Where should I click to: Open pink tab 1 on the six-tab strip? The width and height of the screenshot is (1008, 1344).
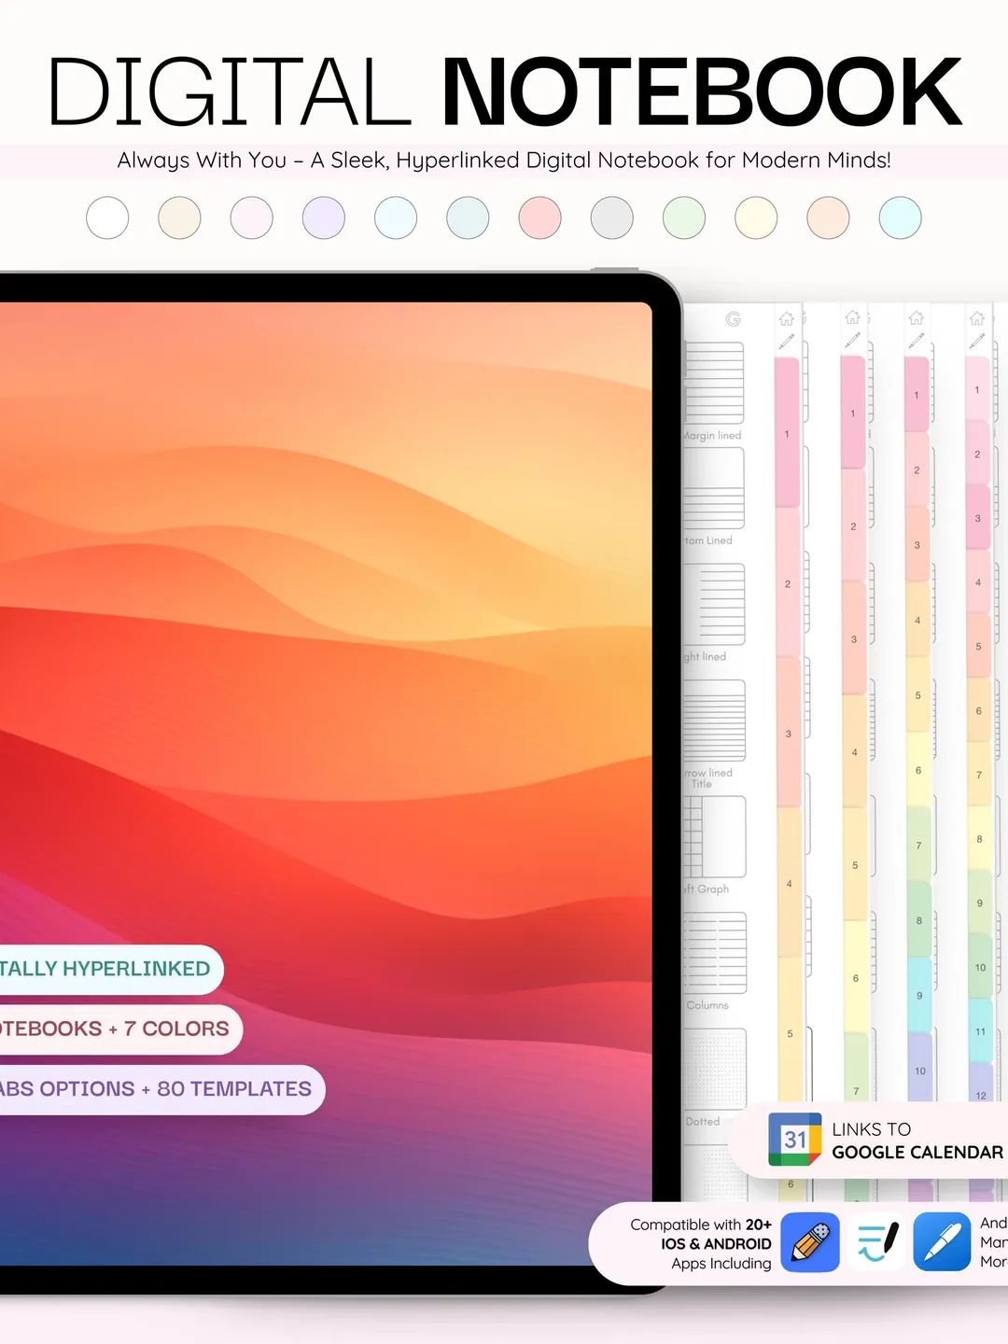[x=787, y=433]
